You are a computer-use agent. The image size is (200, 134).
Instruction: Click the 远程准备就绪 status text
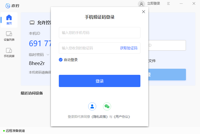click(15, 131)
